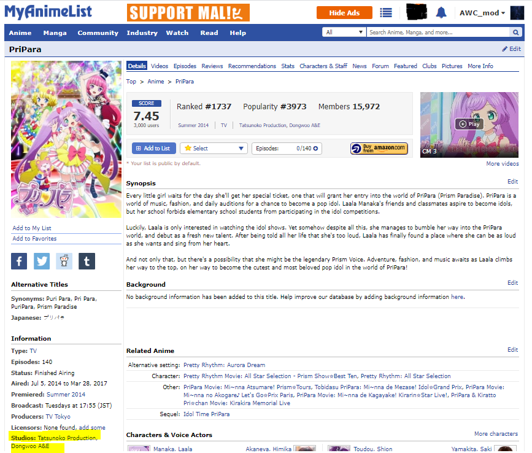Click the Buy from Amazon button
Screen dimensions: 532x453
point(379,149)
